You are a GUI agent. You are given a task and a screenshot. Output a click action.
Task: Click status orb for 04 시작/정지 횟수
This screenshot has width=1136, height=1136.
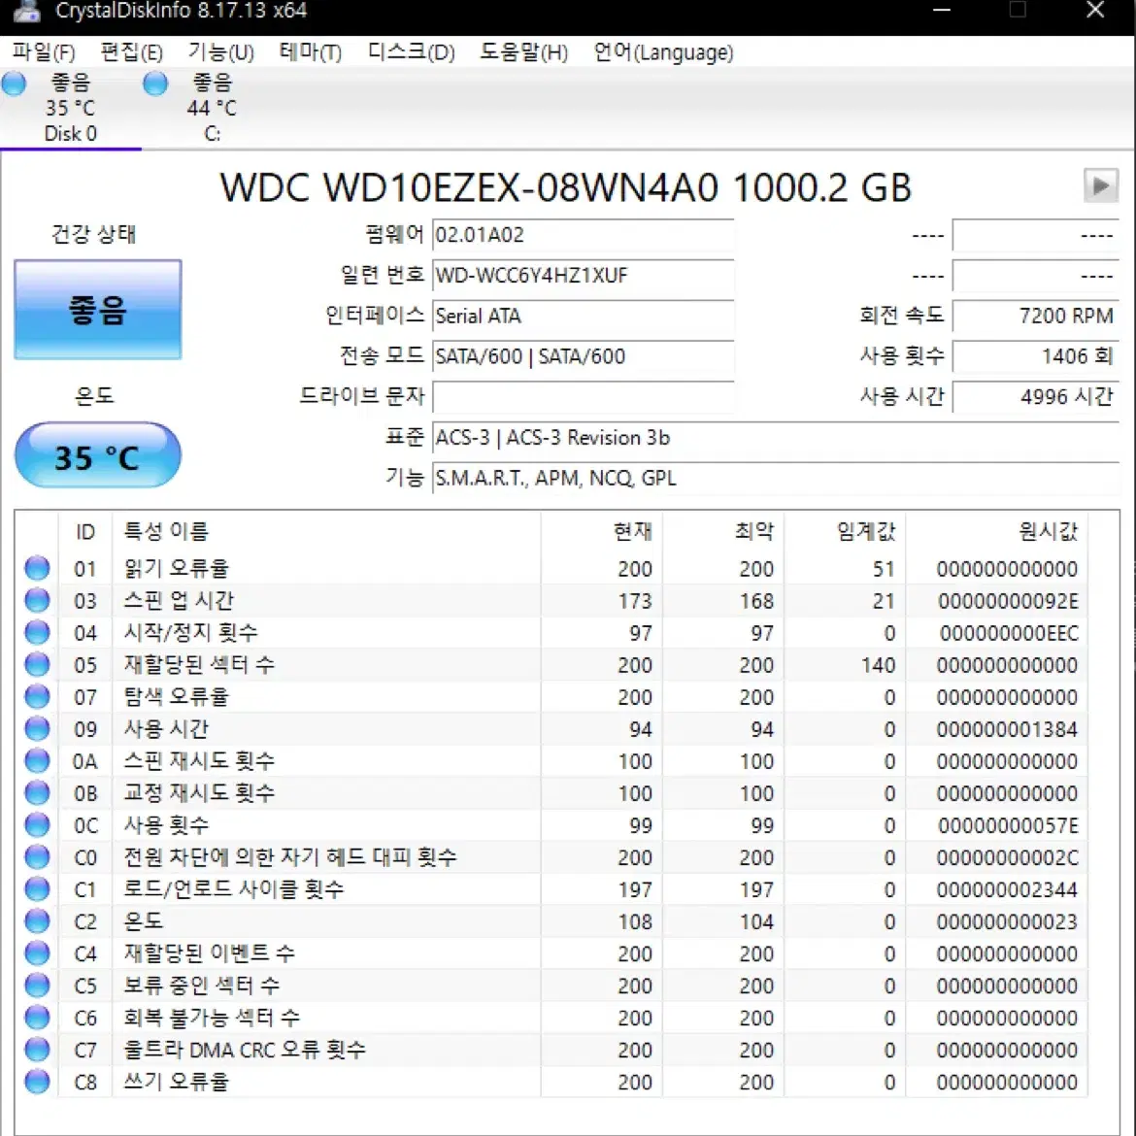37,632
